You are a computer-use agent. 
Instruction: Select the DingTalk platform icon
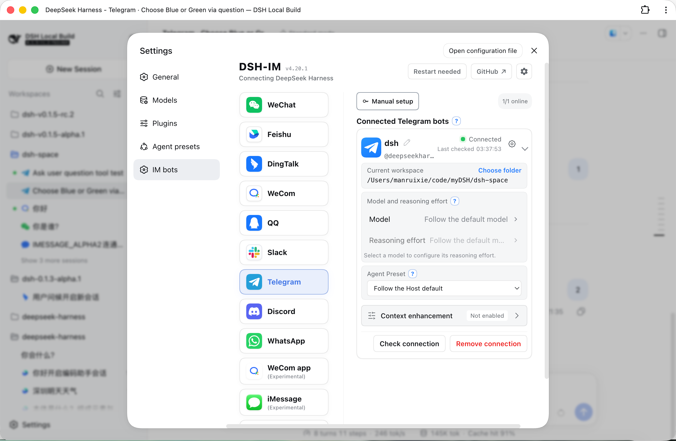254,164
